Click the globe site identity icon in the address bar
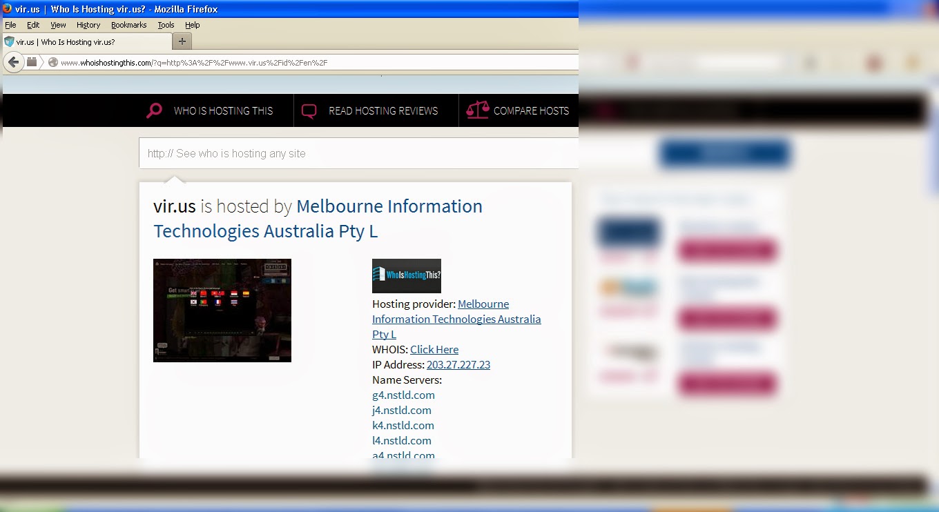 [52, 62]
